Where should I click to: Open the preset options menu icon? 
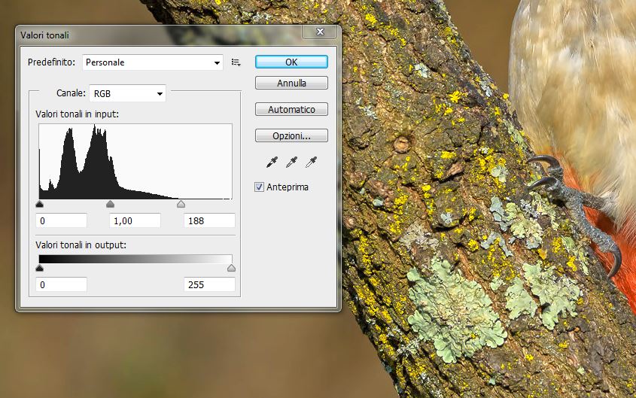(236, 62)
